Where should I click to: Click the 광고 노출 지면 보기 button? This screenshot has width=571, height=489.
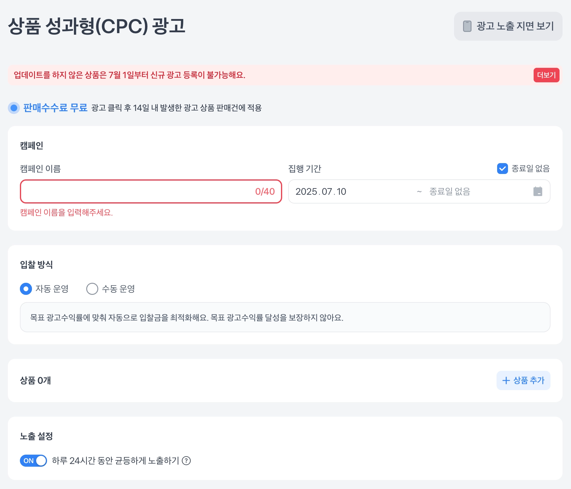(508, 26)
